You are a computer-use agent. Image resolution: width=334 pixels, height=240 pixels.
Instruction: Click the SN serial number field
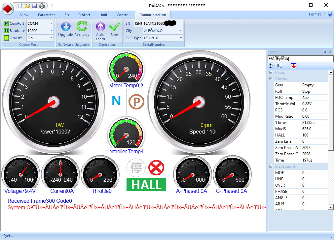point(158,23)
